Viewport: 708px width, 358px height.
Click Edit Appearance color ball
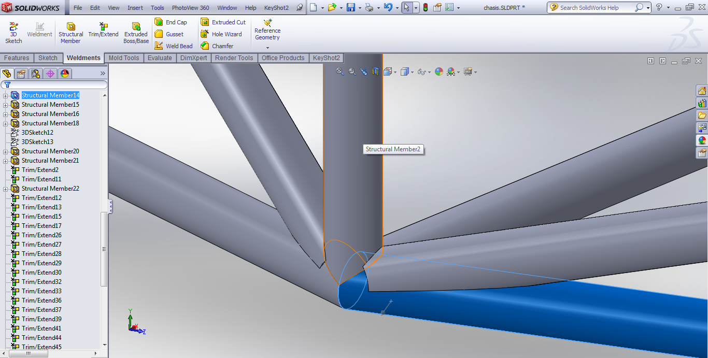click(439, 71)
